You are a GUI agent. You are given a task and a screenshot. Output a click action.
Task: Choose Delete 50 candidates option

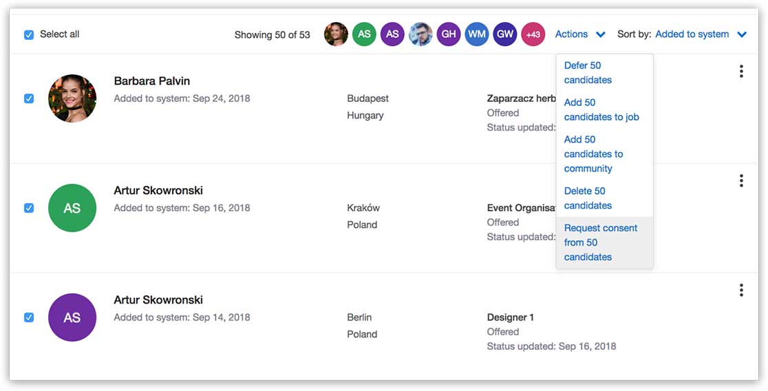pos(587,198)
